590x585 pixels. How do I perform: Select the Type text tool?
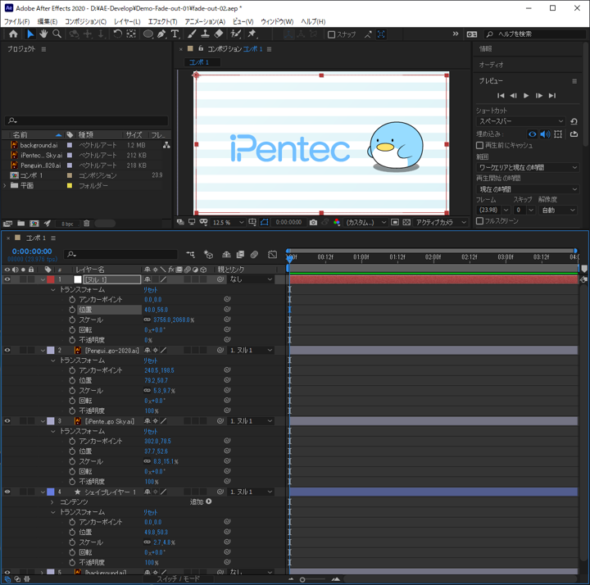click(175, 34)
